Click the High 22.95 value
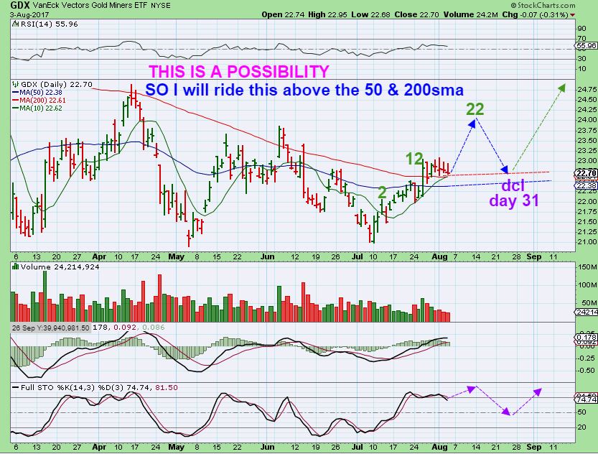 tap(327, 15)
